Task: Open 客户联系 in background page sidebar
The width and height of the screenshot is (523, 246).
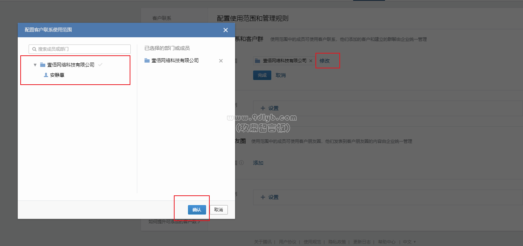Action: click(x=162, y=18)
